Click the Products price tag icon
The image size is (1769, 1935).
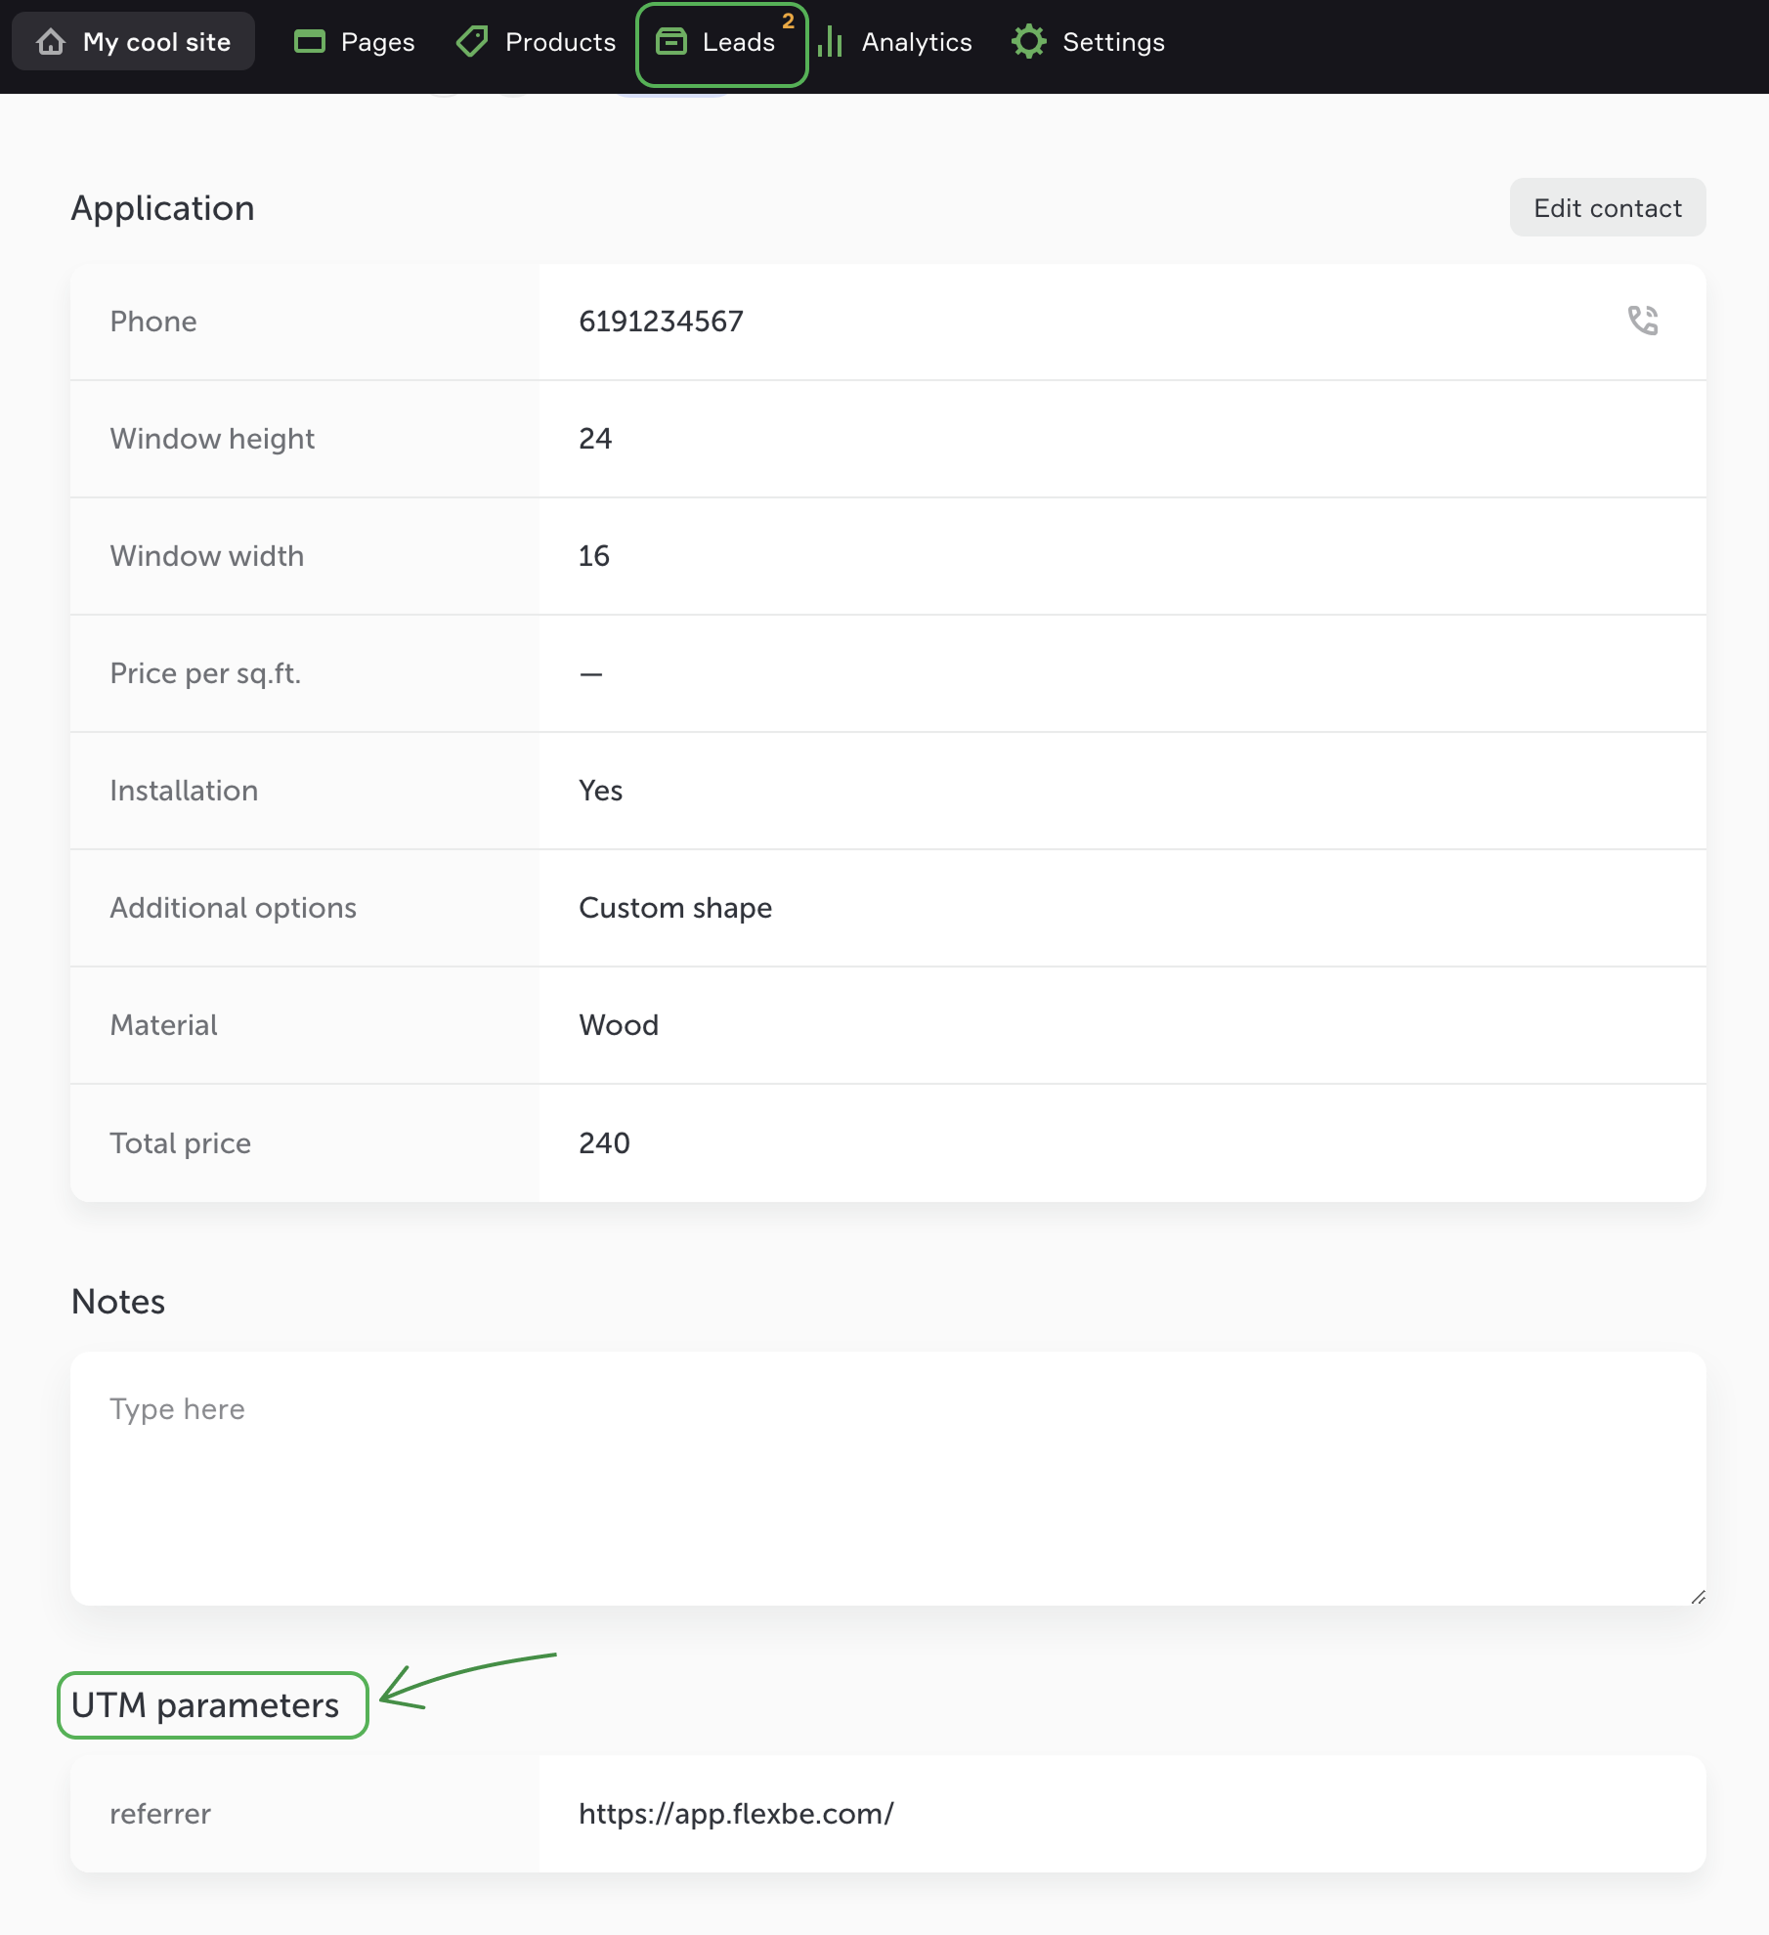472,42
